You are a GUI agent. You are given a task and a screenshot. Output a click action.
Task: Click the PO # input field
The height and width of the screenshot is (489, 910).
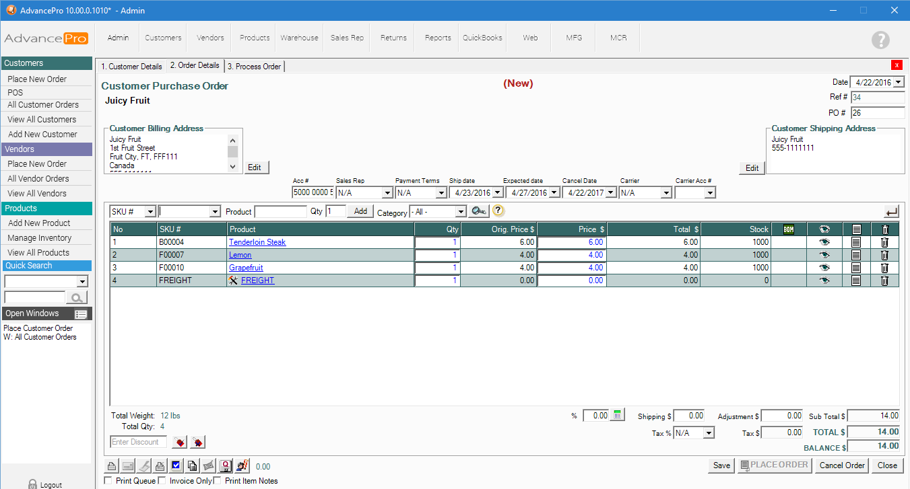point(877,113)
